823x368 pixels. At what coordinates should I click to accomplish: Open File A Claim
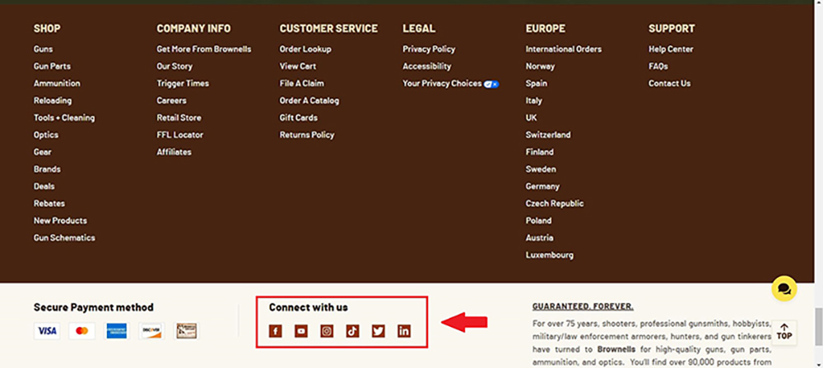pos(302,83)
